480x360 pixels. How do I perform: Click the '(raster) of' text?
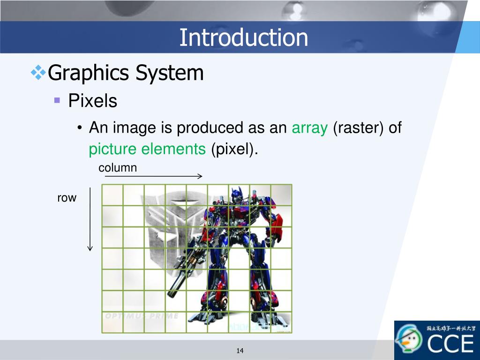tap(367, 127)
